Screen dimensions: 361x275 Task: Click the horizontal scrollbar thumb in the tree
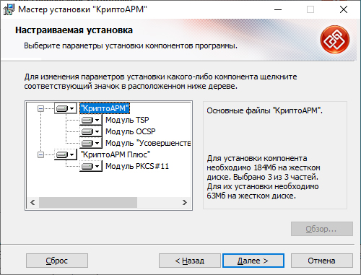88,202
